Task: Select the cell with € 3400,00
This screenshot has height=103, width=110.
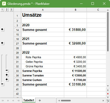Action: (76, 66)
